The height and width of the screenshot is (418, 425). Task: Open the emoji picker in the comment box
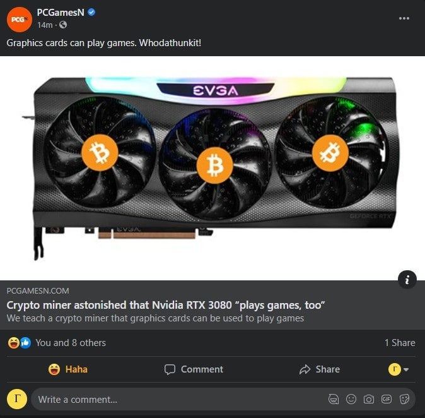pyautogui.click(x=351, y=399)
